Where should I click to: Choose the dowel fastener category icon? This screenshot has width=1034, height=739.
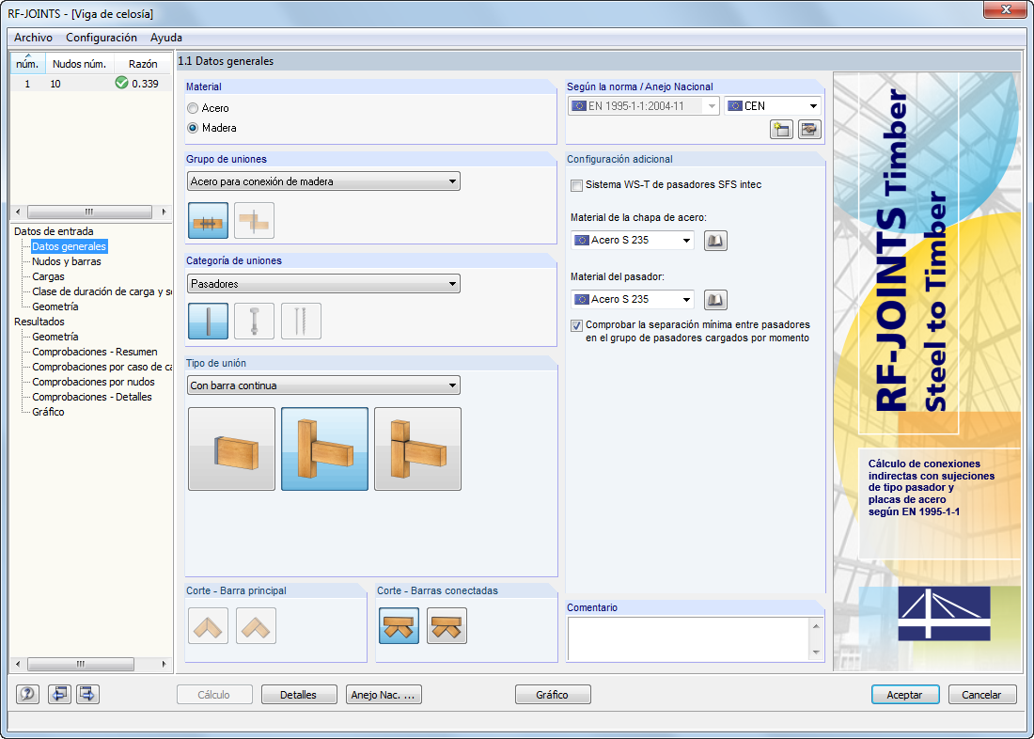(208, 322)
